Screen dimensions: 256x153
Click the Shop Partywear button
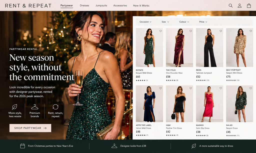(x=30, y=128)
